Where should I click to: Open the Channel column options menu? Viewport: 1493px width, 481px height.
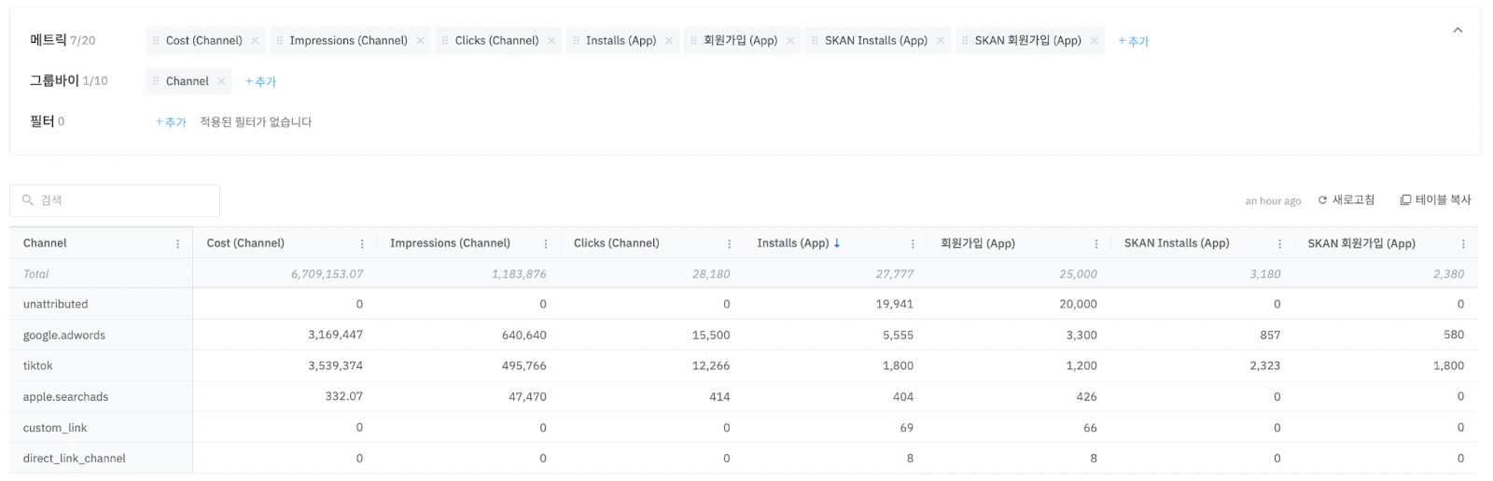click(177, 244)
